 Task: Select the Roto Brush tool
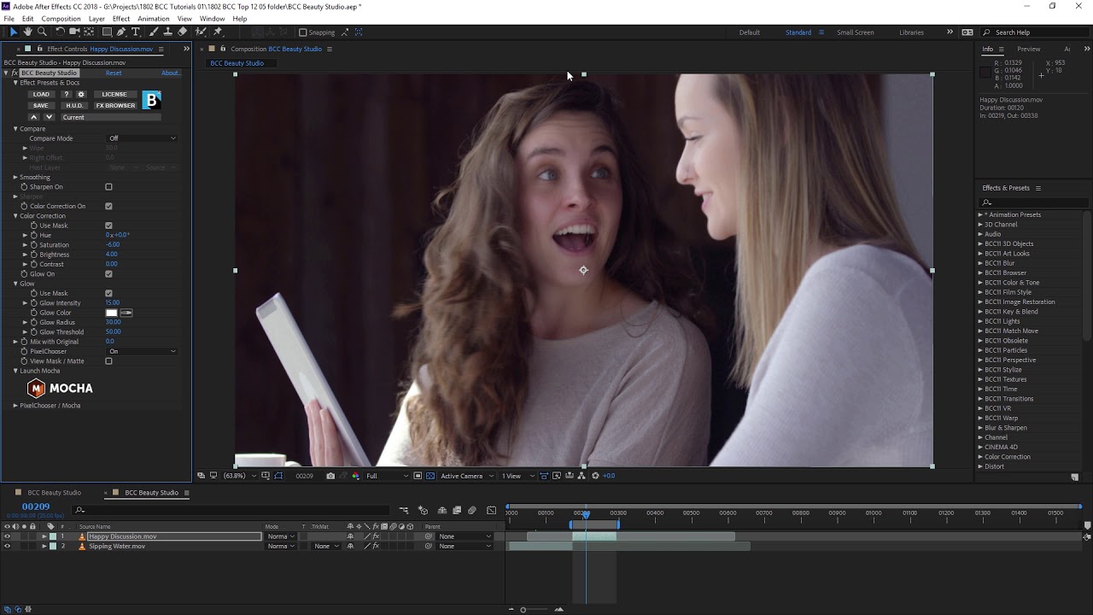click(x=200, y=32)
